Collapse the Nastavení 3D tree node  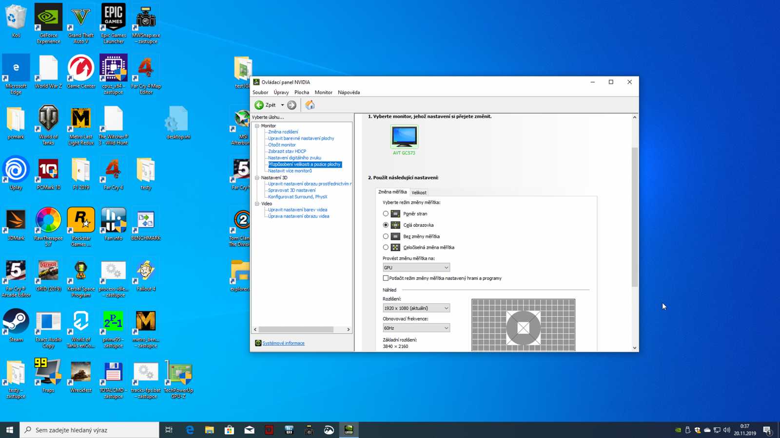tap(257, 178)
